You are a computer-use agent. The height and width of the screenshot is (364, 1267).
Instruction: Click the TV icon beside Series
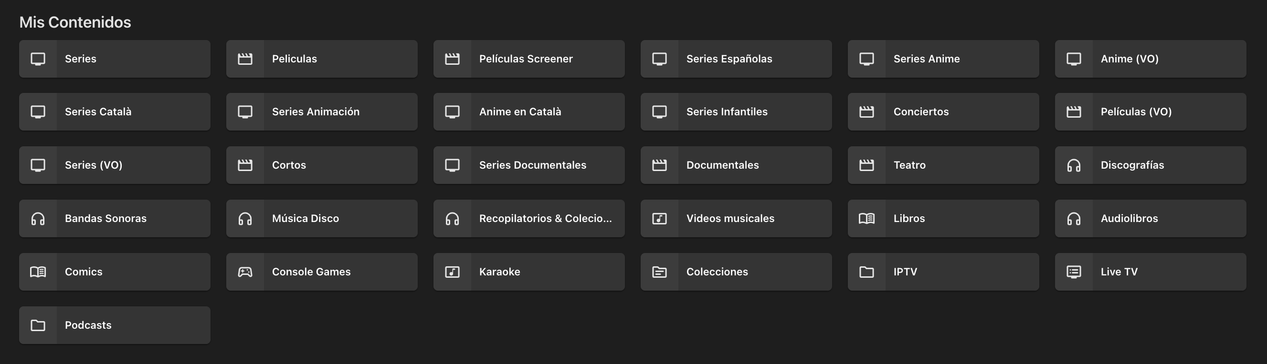38,59
